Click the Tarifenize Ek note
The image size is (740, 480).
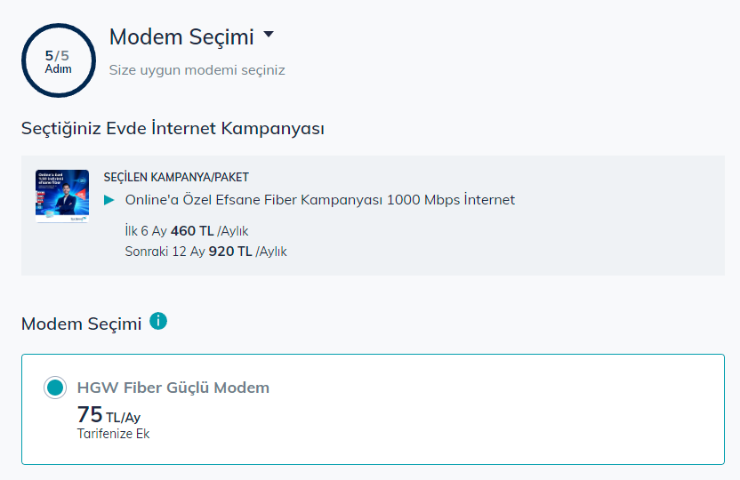113,435
